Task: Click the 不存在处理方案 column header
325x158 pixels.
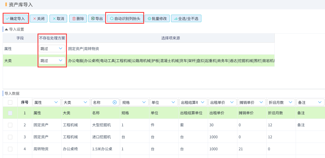Action: 52,38
